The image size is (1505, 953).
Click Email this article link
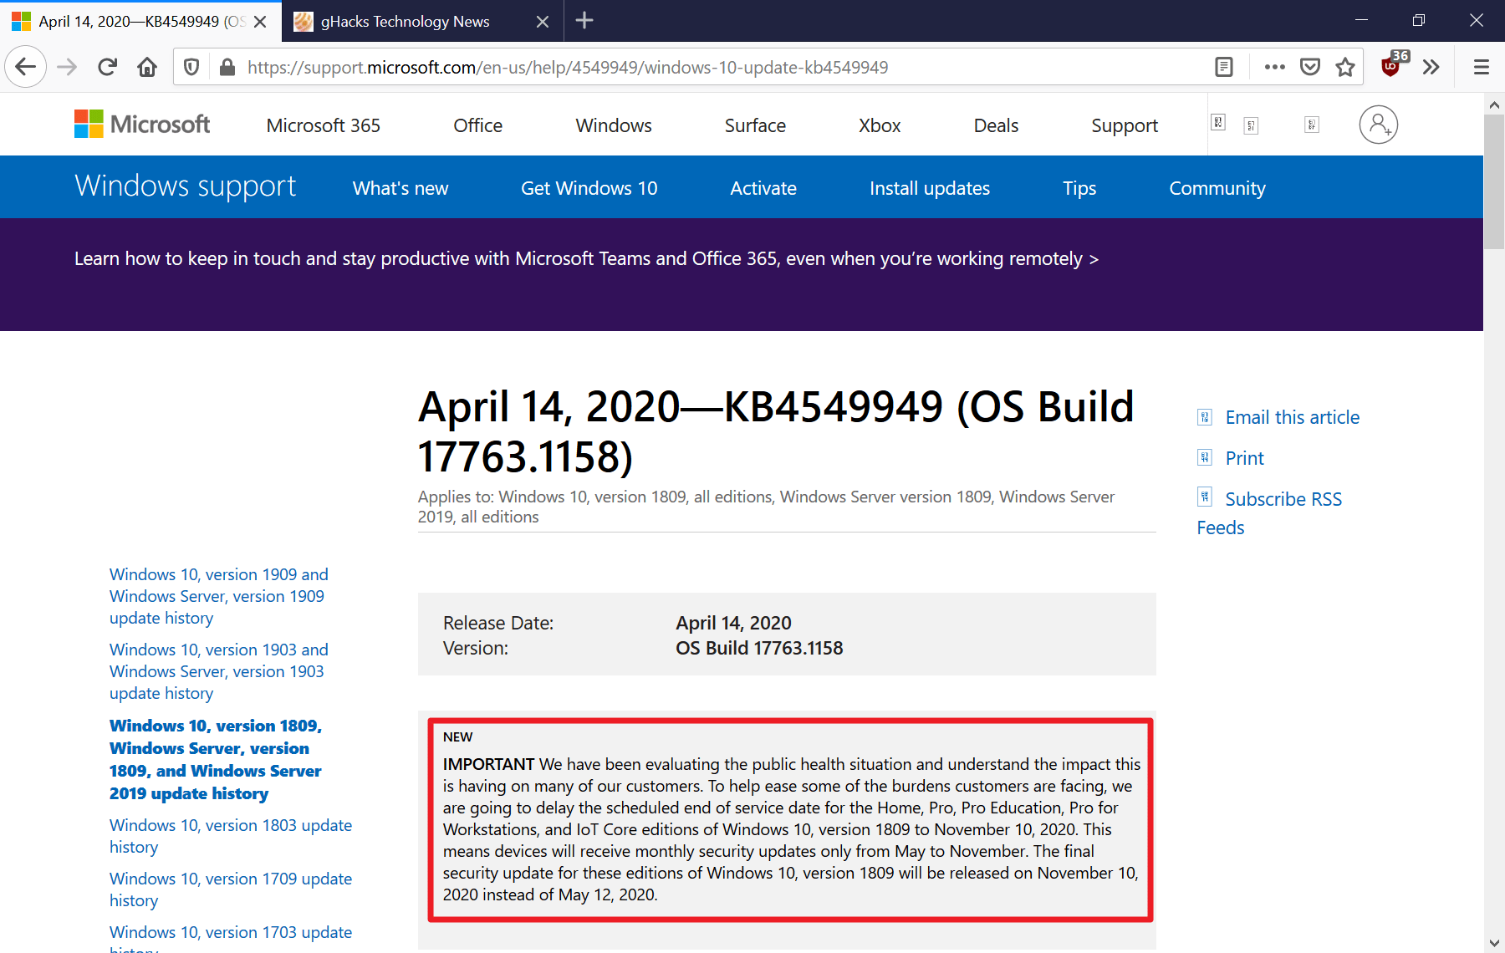coord(1293,417)
